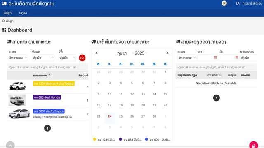Click vehicle list section car icon

click(x=9, y=42)
